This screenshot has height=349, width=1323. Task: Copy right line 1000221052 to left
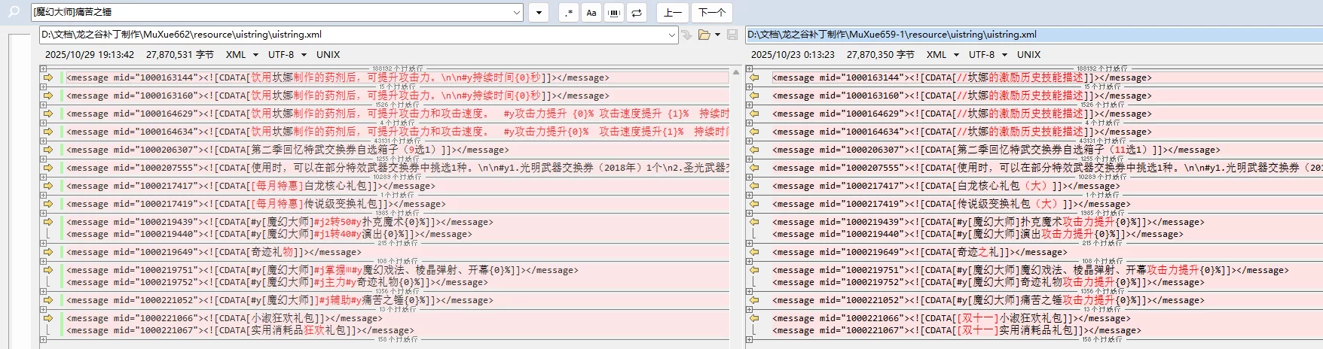click(754, 300)
